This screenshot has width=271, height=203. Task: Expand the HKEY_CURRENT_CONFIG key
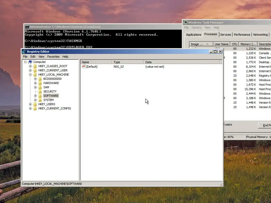point(30,108)
